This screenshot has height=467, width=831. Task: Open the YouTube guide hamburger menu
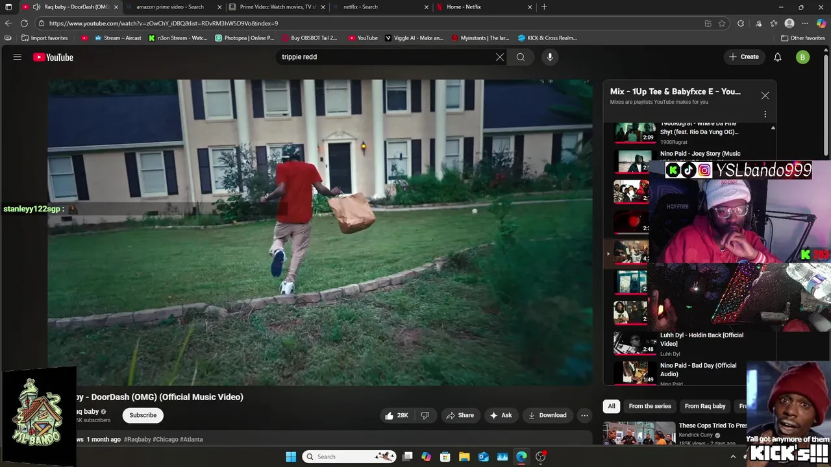pos(18,57)
